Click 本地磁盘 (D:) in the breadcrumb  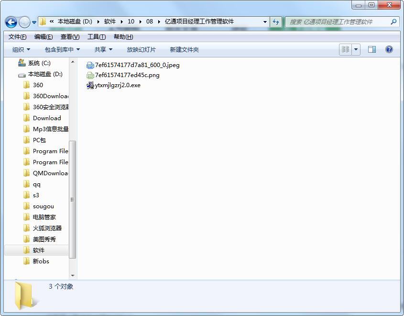(x=75, y=22)
